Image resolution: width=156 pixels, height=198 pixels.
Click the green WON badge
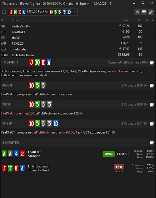tap(108, 154)
